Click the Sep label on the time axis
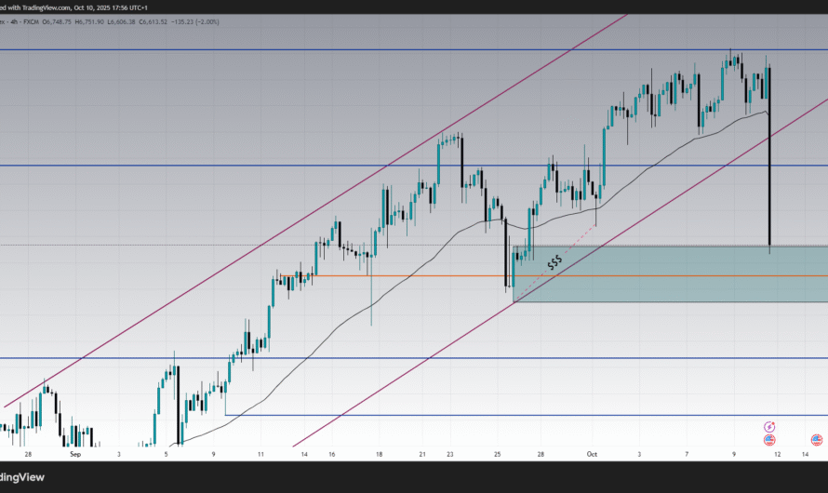828x493 pixels. pyautogui.click(x=75, y=454)
